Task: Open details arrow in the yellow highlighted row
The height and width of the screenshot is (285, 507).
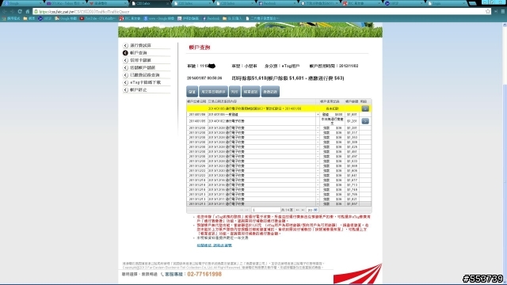Action: [x=365, y=108]
